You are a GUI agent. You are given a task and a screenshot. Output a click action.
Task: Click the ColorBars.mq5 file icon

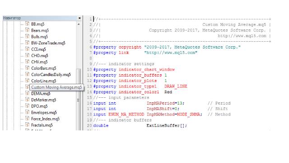click(27, 68)
